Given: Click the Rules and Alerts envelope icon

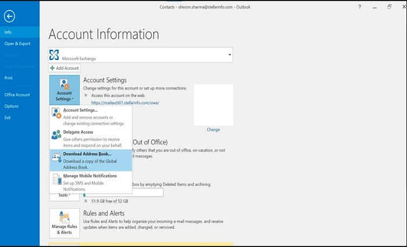Looking at the screenshot, I should pos(64,217).
